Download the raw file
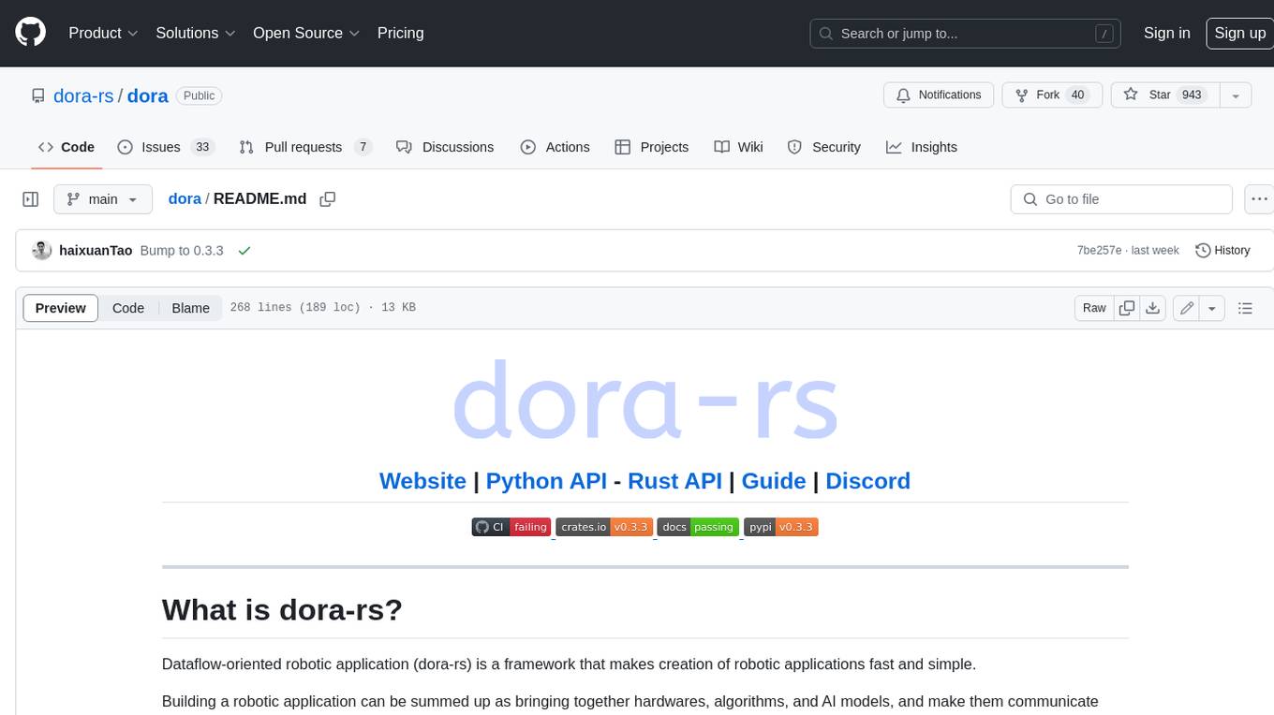The width and height of the screenshot is (1274, 715). point(1153,308)
